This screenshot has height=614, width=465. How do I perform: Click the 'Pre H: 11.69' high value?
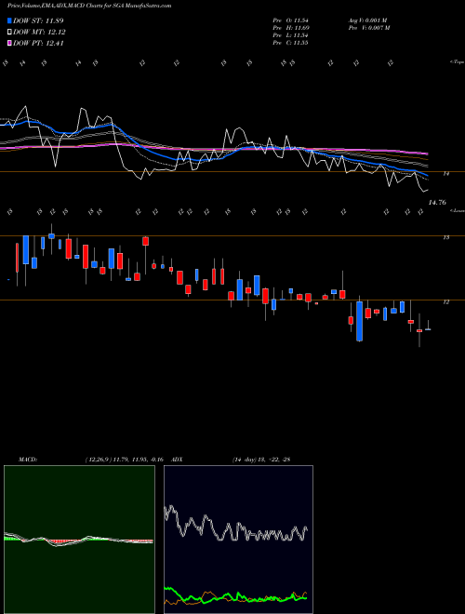click(290, 28)
